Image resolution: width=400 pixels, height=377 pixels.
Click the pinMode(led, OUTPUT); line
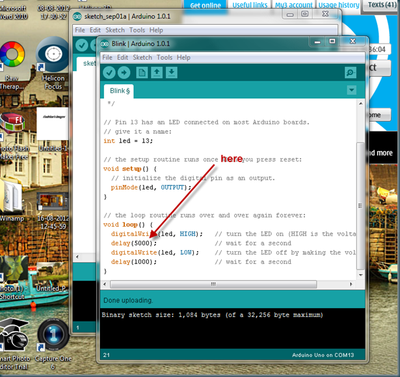151,188
